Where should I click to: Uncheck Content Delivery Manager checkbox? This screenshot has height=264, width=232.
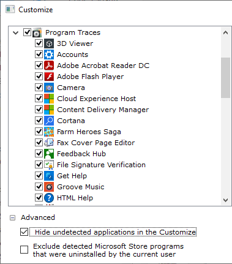[x=39, y=110]
